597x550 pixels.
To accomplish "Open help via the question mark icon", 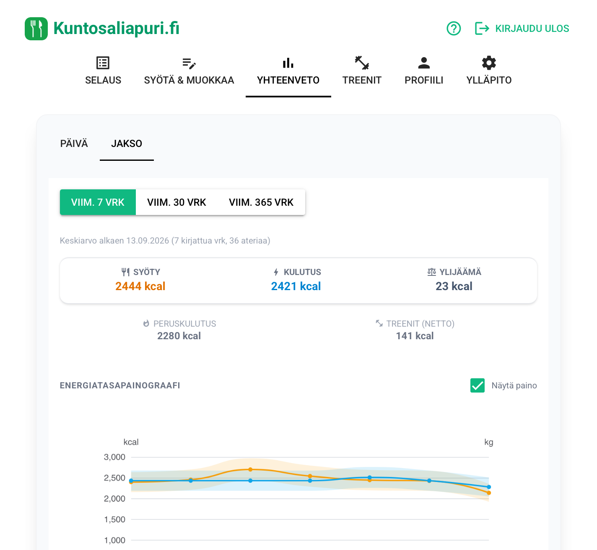I will pyautogui.click(x=454, y=29).
